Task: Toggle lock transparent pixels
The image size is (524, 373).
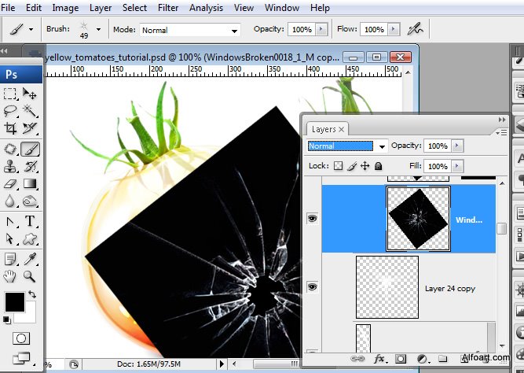Action: (x=339, y=166)
